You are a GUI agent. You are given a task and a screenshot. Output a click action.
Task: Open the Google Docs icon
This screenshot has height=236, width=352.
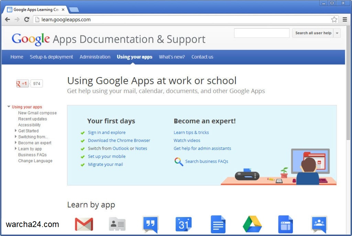pos(218,224)
